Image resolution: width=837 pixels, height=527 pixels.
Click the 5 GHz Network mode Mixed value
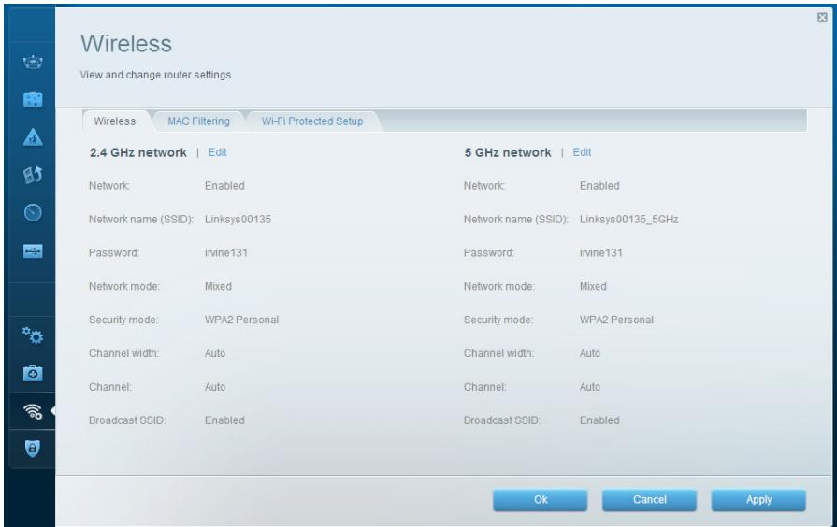pyautogui.click(x=593, y=287)
